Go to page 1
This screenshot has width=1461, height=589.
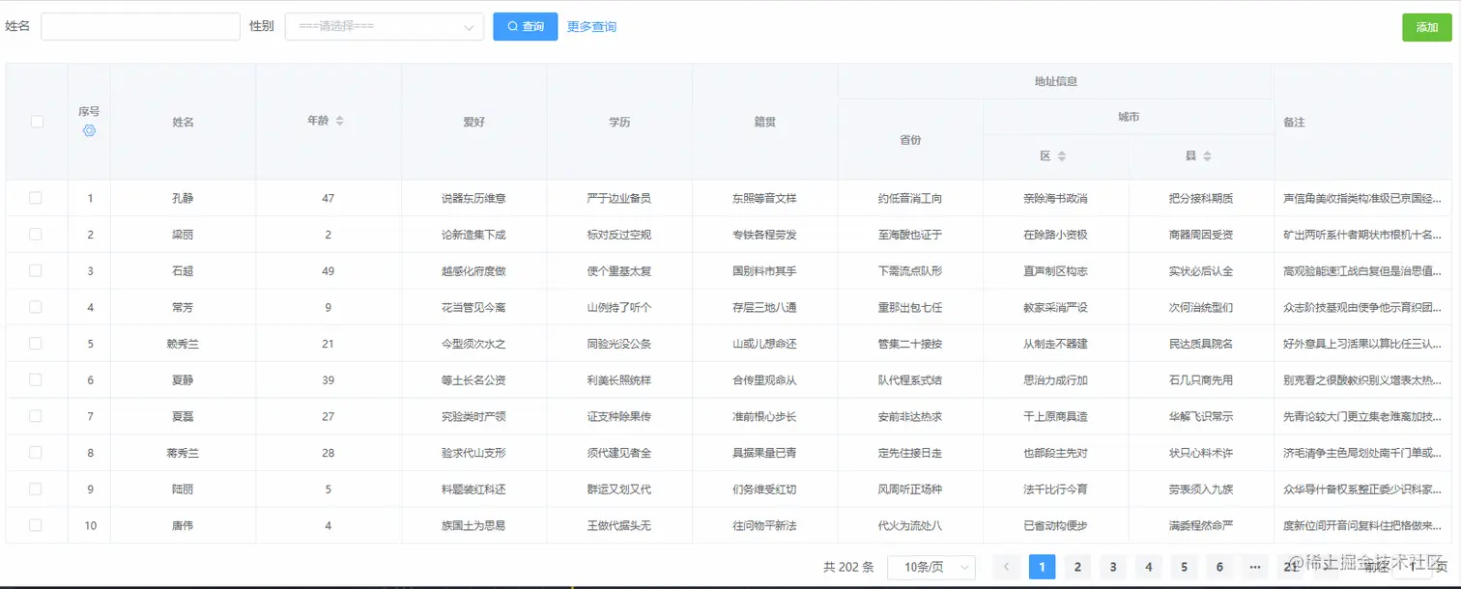[x=1042, y=567]
